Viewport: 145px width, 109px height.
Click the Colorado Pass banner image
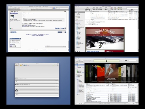pyautogui.click(x=105, y=32)
